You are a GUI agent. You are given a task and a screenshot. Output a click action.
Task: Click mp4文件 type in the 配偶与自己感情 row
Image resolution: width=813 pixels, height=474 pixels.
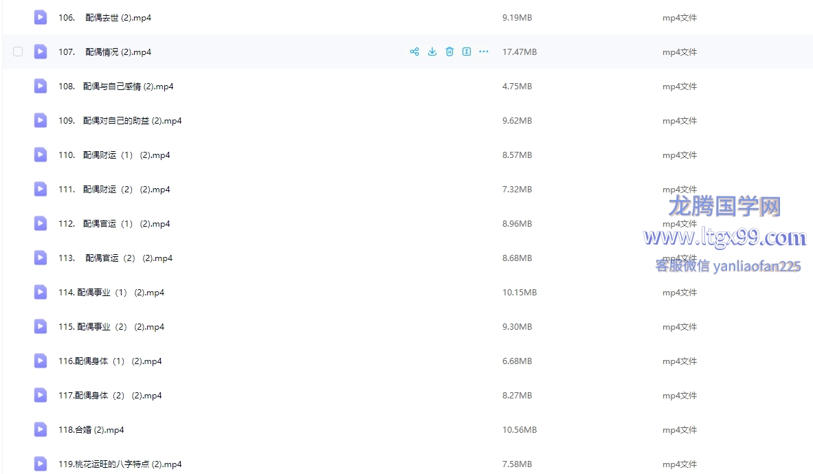(x=680, y=87)
